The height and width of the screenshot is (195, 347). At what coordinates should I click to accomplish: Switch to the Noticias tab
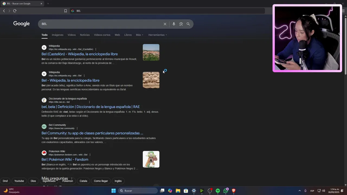(85, 35)
